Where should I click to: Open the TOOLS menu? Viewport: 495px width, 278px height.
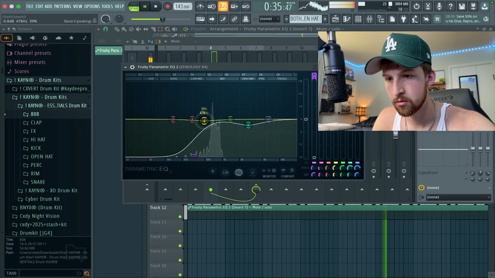[x=107, y=7]
